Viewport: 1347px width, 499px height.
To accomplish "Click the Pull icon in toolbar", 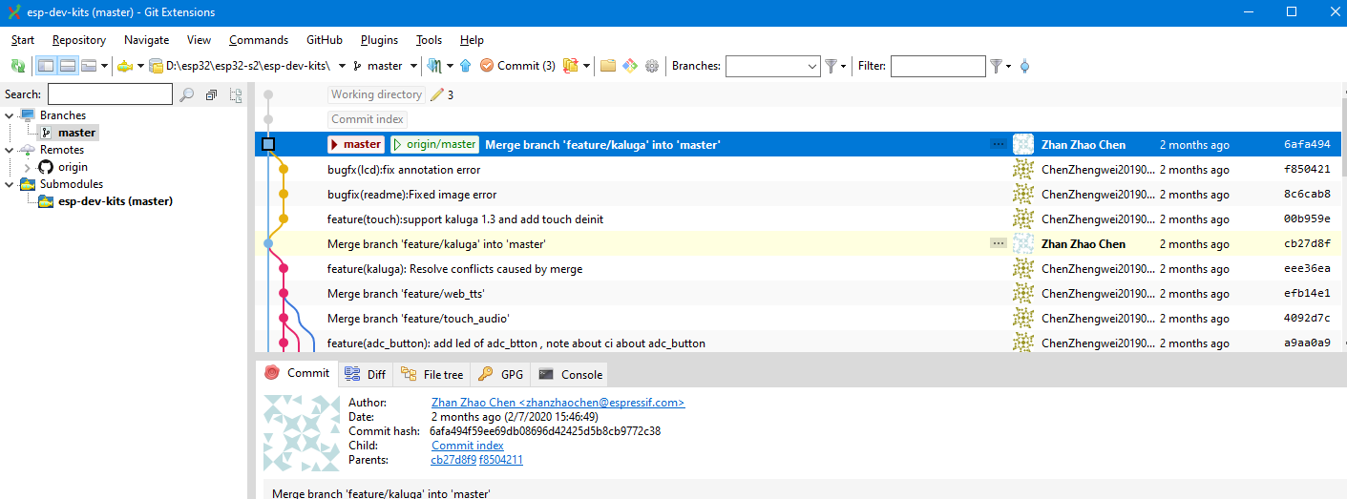I will pyautogui.click(x=435, y=66).
